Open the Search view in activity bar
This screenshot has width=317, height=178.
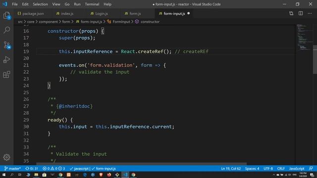[6, 30]
